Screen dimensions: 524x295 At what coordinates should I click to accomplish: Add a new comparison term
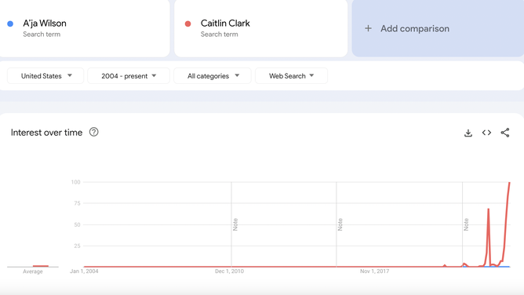coord(438,28)
